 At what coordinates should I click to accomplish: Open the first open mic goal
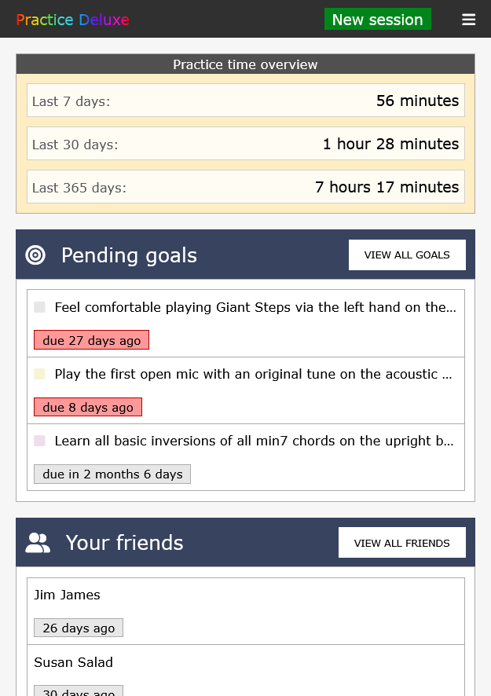point(253,374)
